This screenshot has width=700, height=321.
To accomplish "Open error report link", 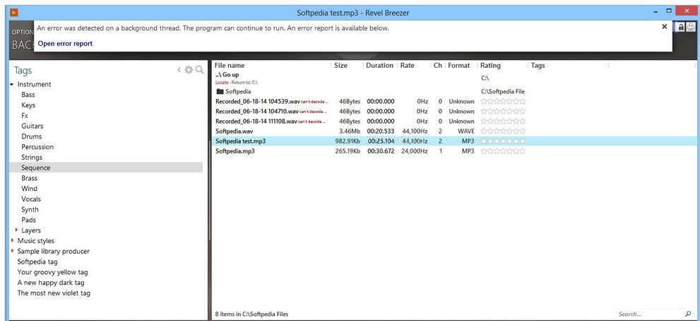I will tap(65, 44).
